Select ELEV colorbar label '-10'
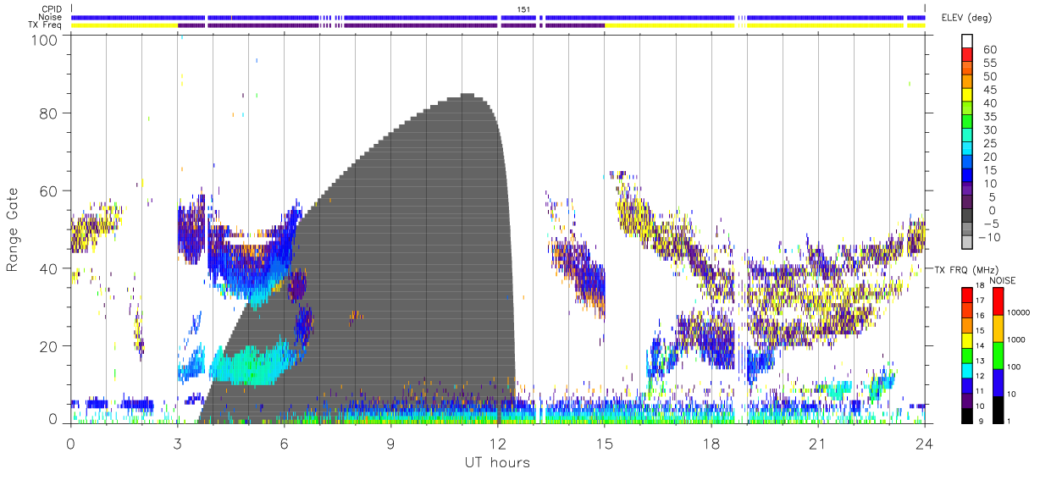The width and height of the screenshot is (1040, 480). point(988,237)
